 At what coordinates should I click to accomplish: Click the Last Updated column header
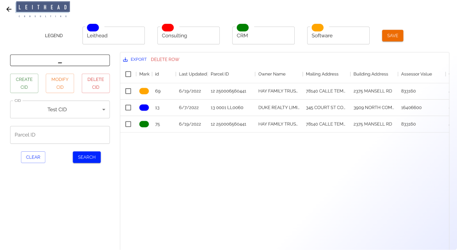tap(192, 74)
